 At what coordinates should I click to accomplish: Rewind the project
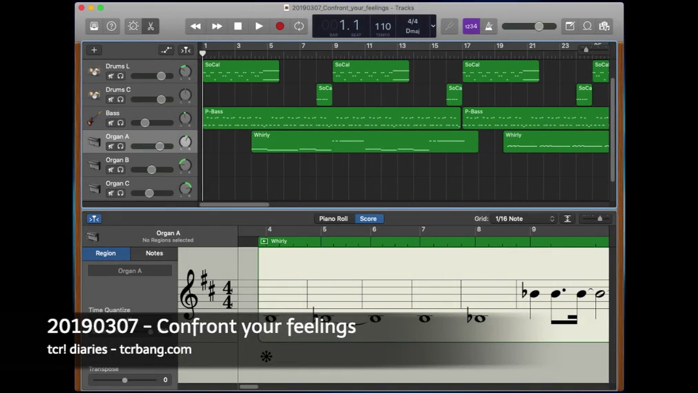coord(195,26)
